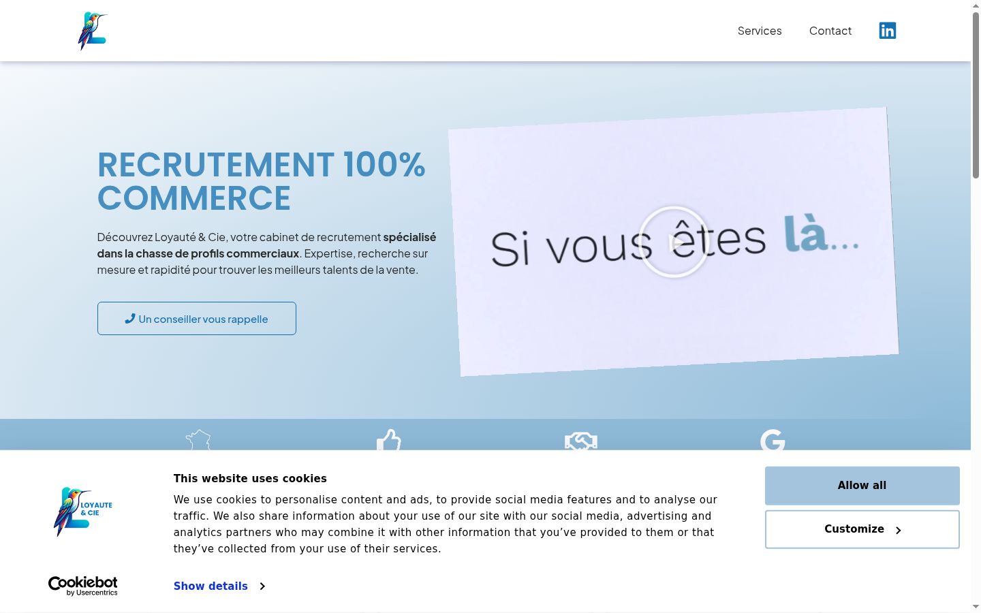Click the Google G icon
The height and width of the screenshot is (613, 981).
click(x=773, y=440)
